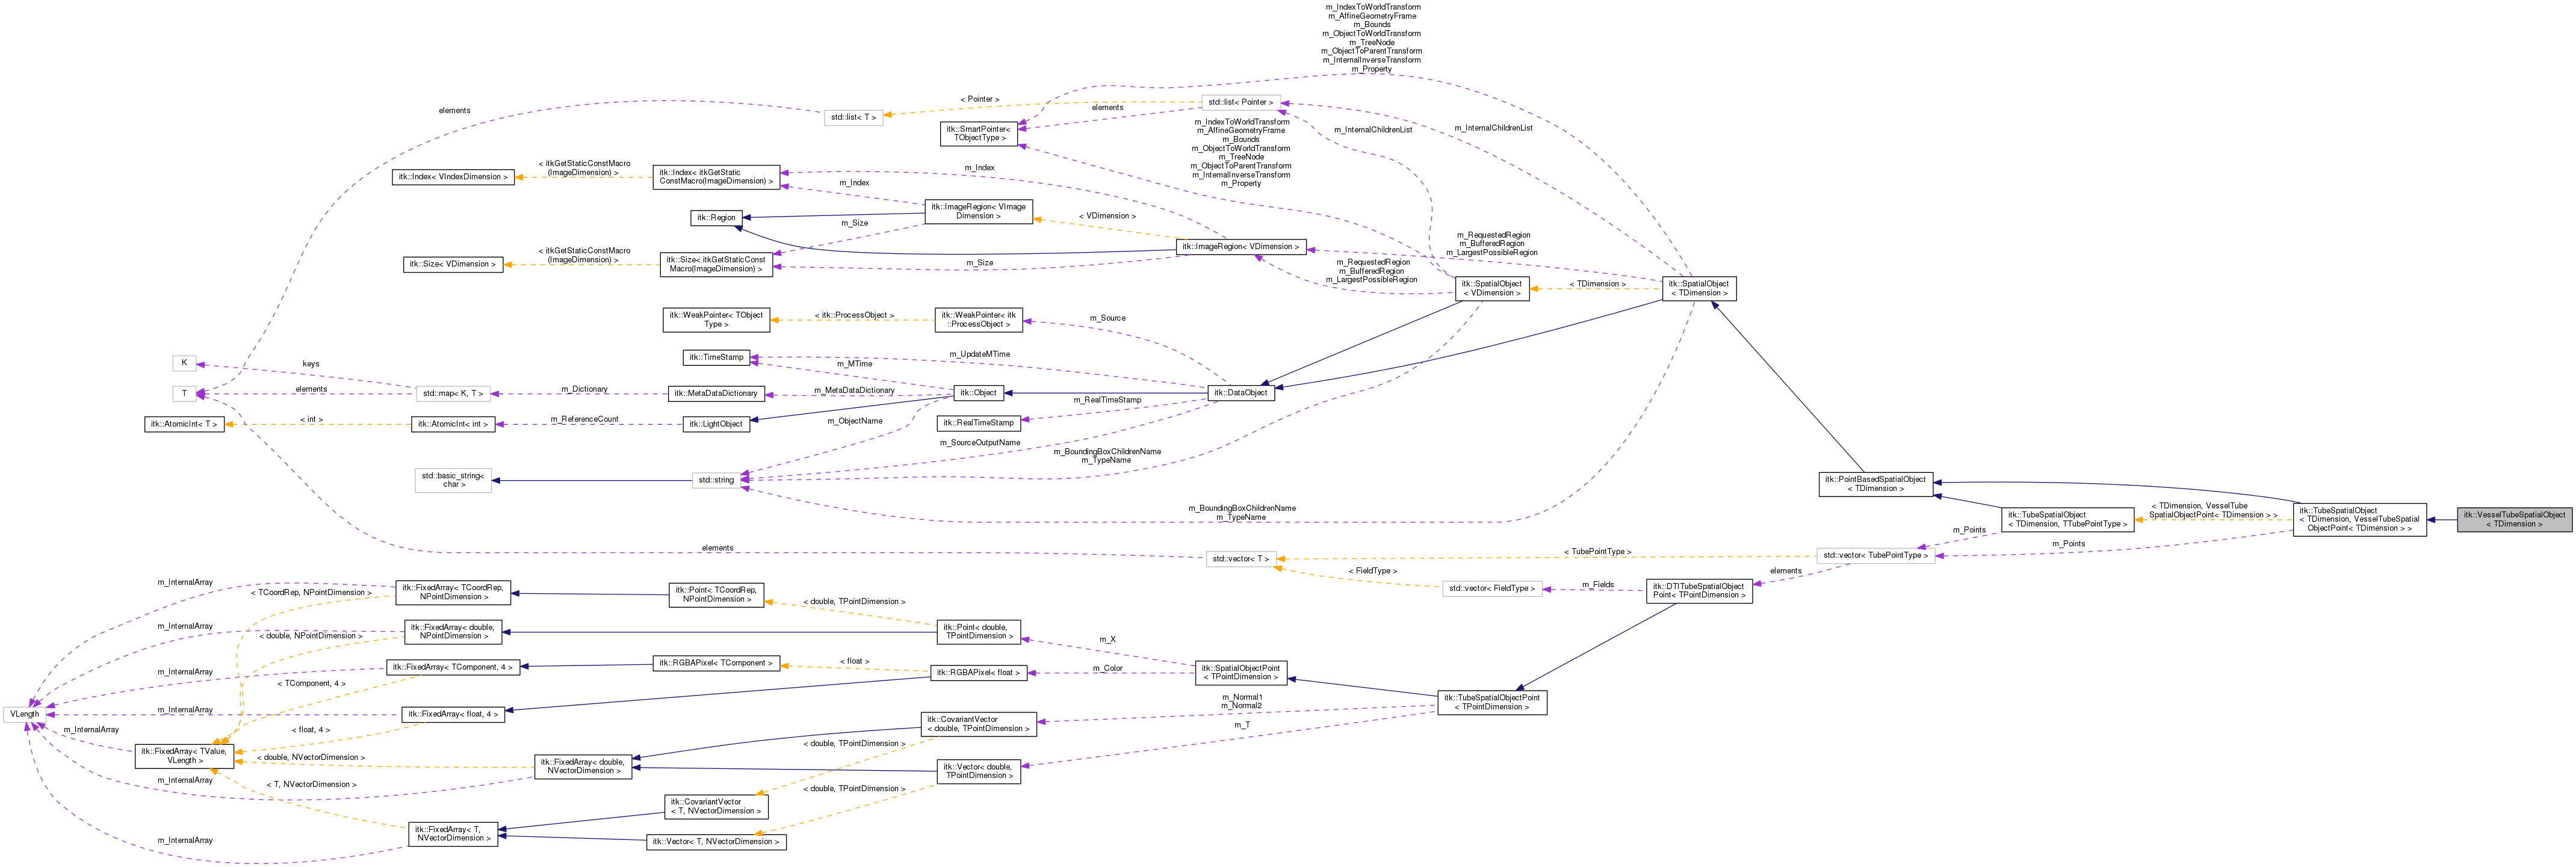Click the T template parameter box
Image resolution: width=2576 pixels, height=867 pixels.
[184, 393]
